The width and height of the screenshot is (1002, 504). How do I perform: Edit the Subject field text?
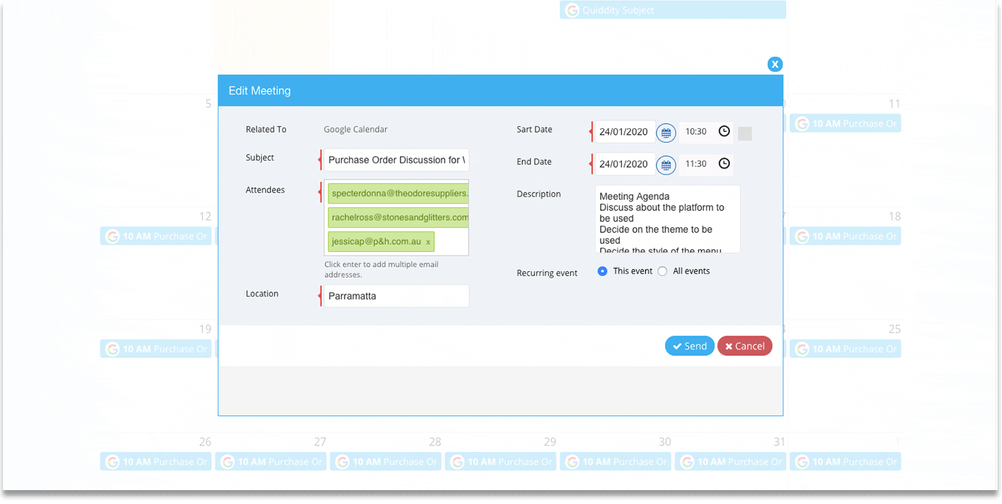pos(396,159)
